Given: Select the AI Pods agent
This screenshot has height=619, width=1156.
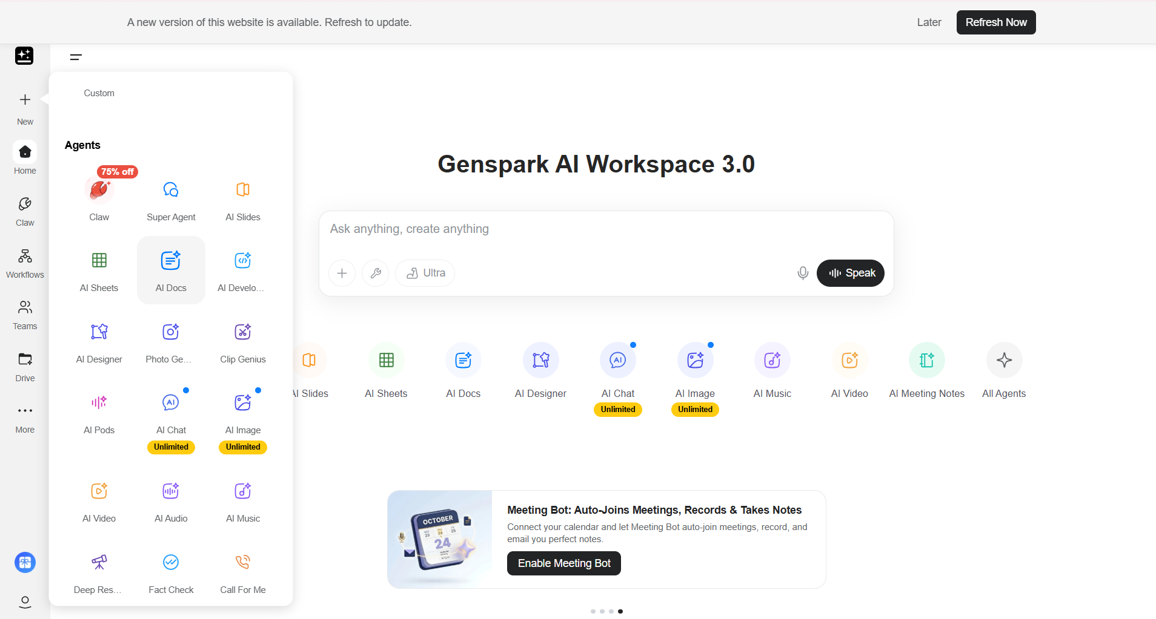Looking at the screenshot, I should coord(99,402).
